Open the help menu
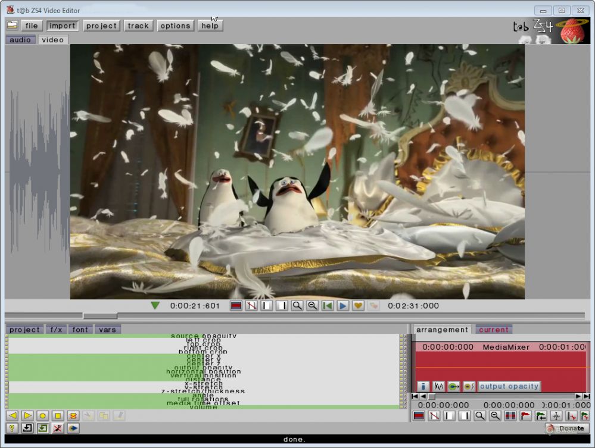 210,26
